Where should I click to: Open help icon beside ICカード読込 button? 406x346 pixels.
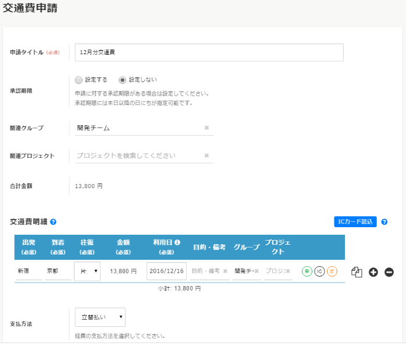click(x=384, y=222)
